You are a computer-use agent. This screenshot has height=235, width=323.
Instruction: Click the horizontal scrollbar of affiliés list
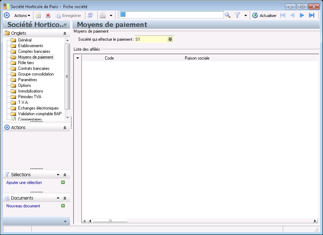click(110, 221)
